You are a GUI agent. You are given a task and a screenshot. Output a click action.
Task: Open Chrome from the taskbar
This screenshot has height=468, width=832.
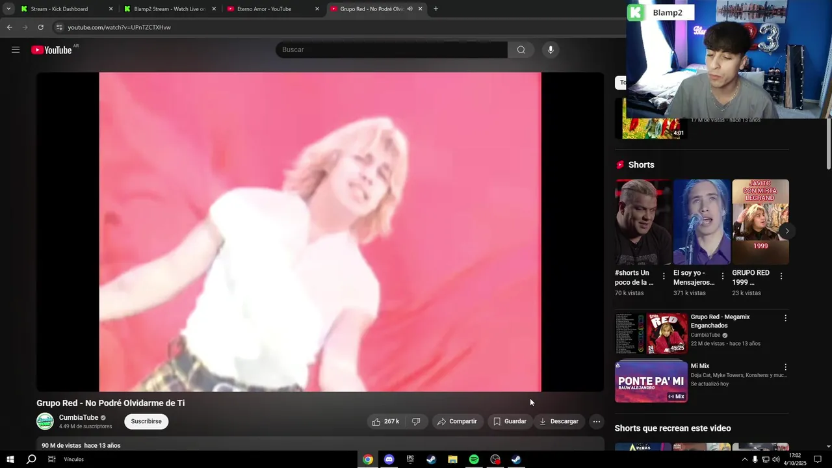click(368, 460)
